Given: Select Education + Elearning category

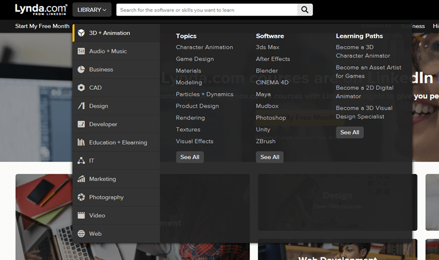Looking at the screenshot, I should click(x=118, y=143).
